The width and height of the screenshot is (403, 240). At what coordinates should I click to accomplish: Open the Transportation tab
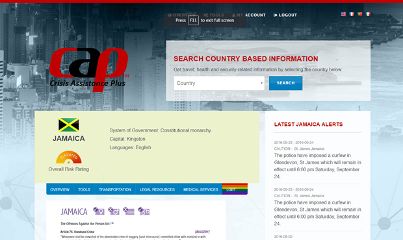[x=115, y=189]
